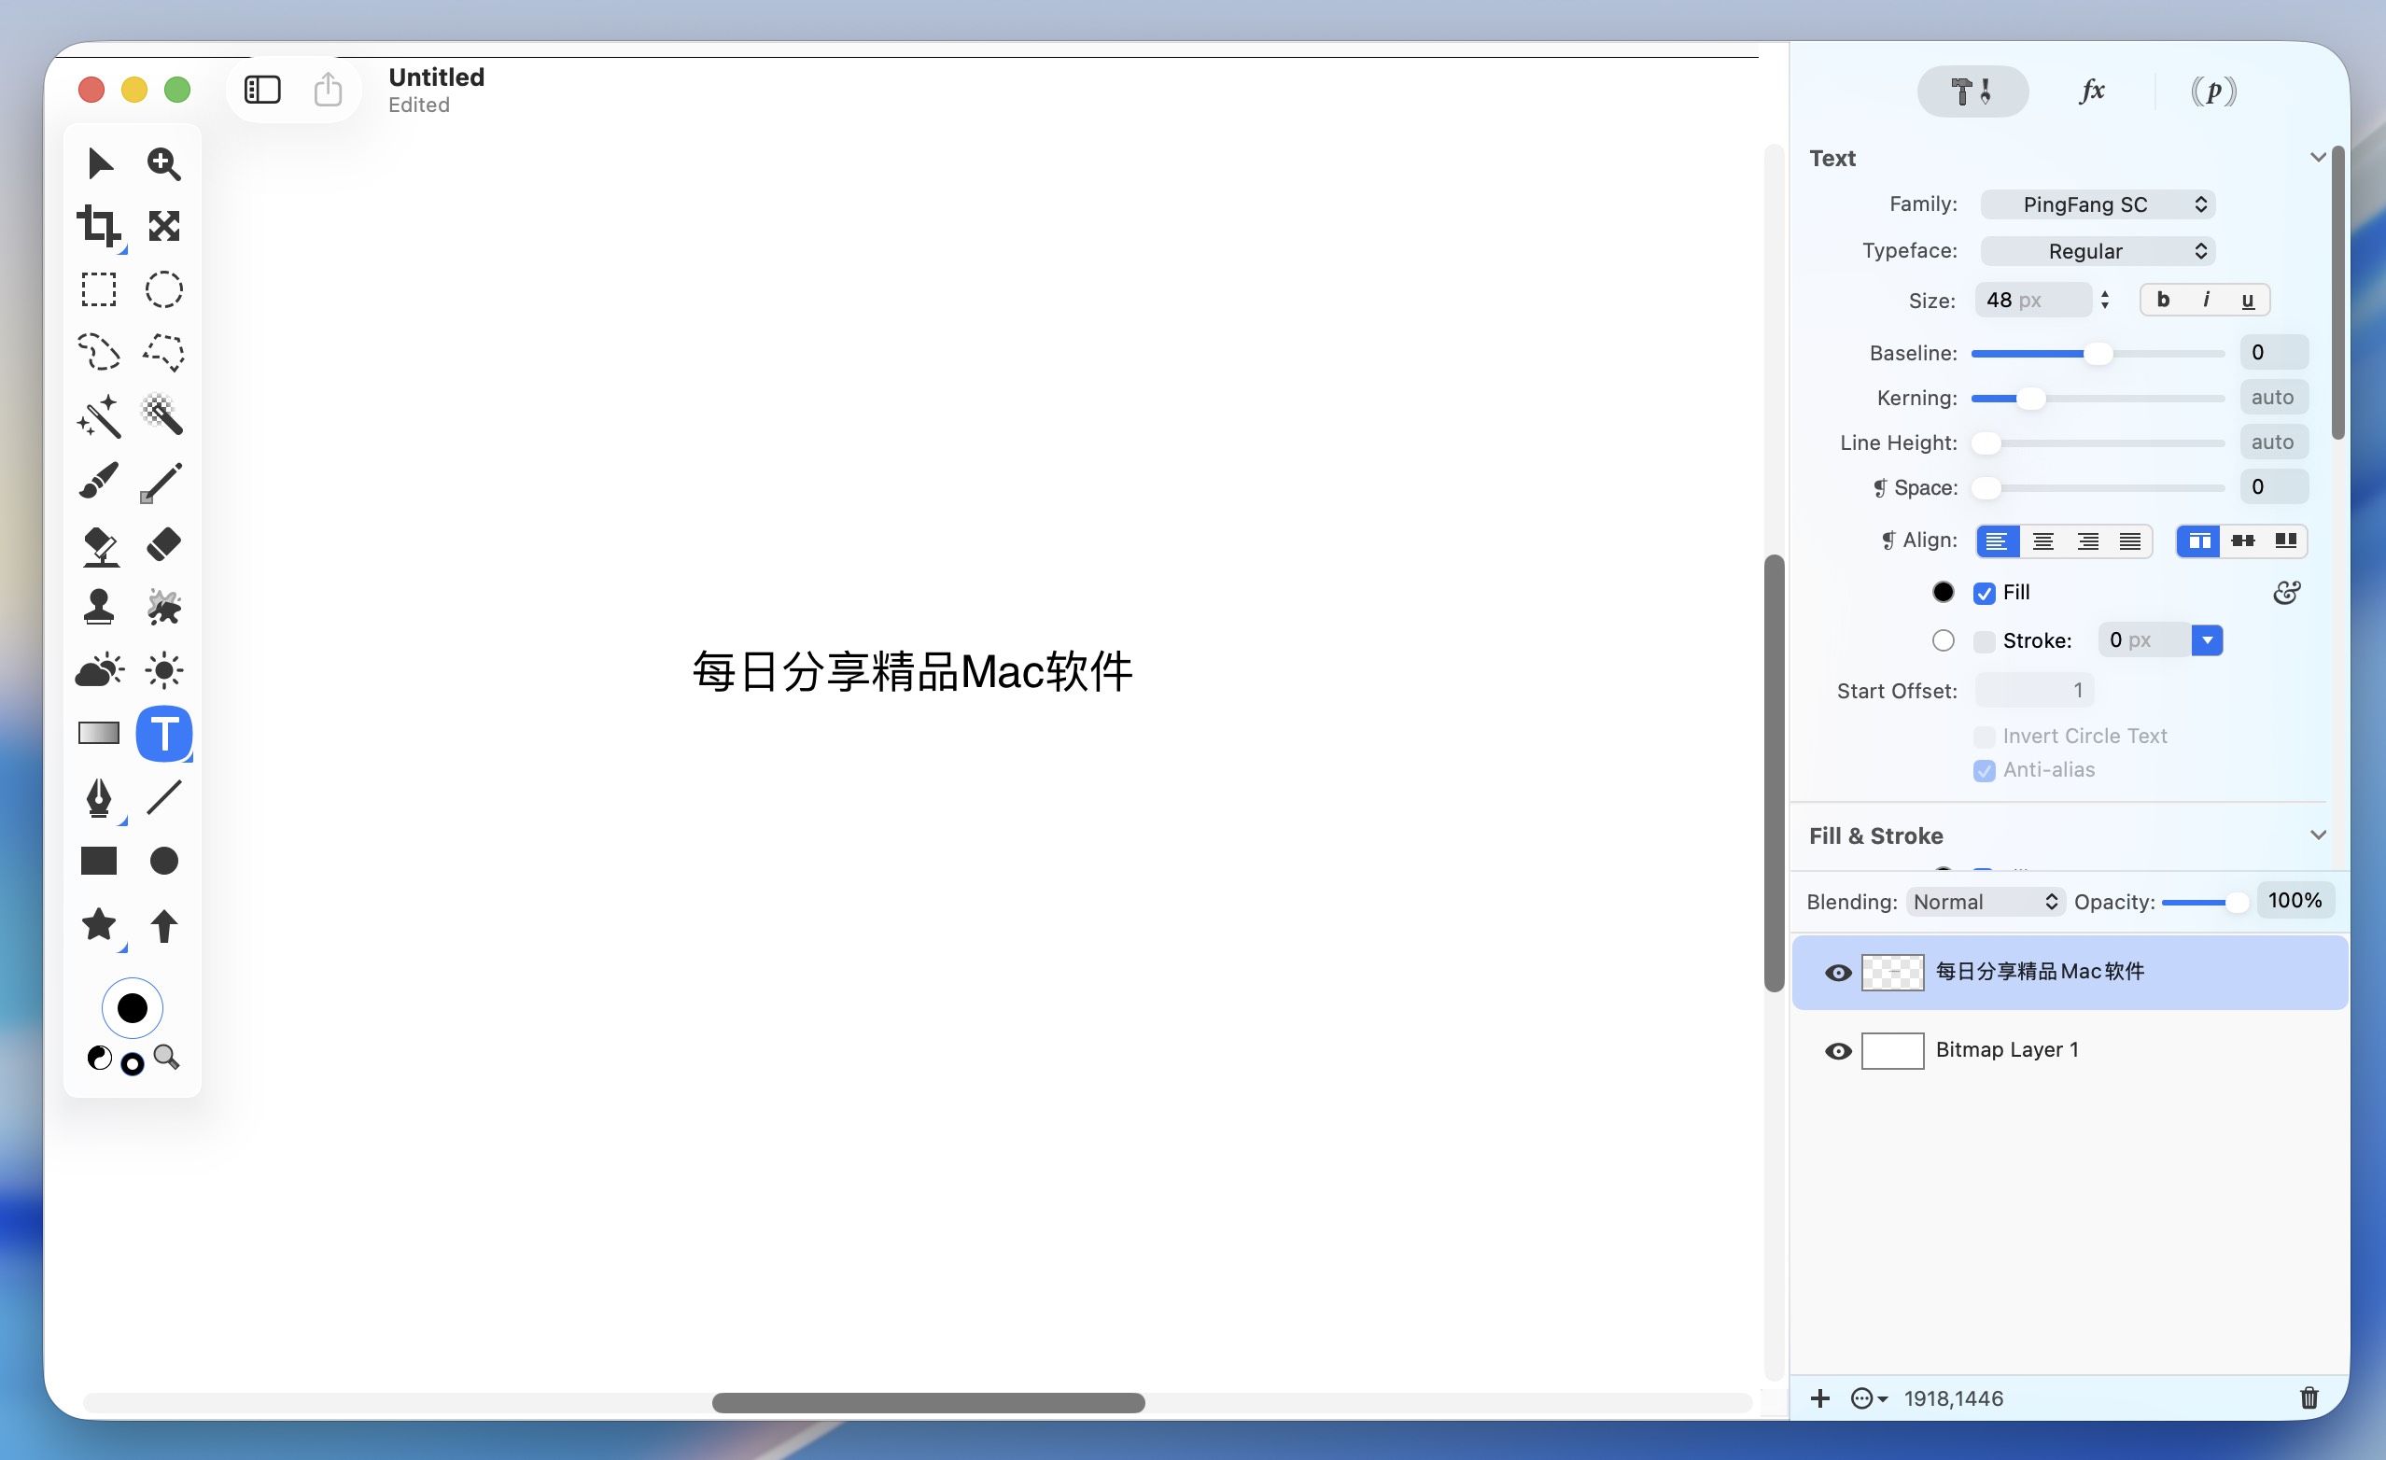Enable the Stroke checkbox
2386x1460 pixels.
point(1983,641)
